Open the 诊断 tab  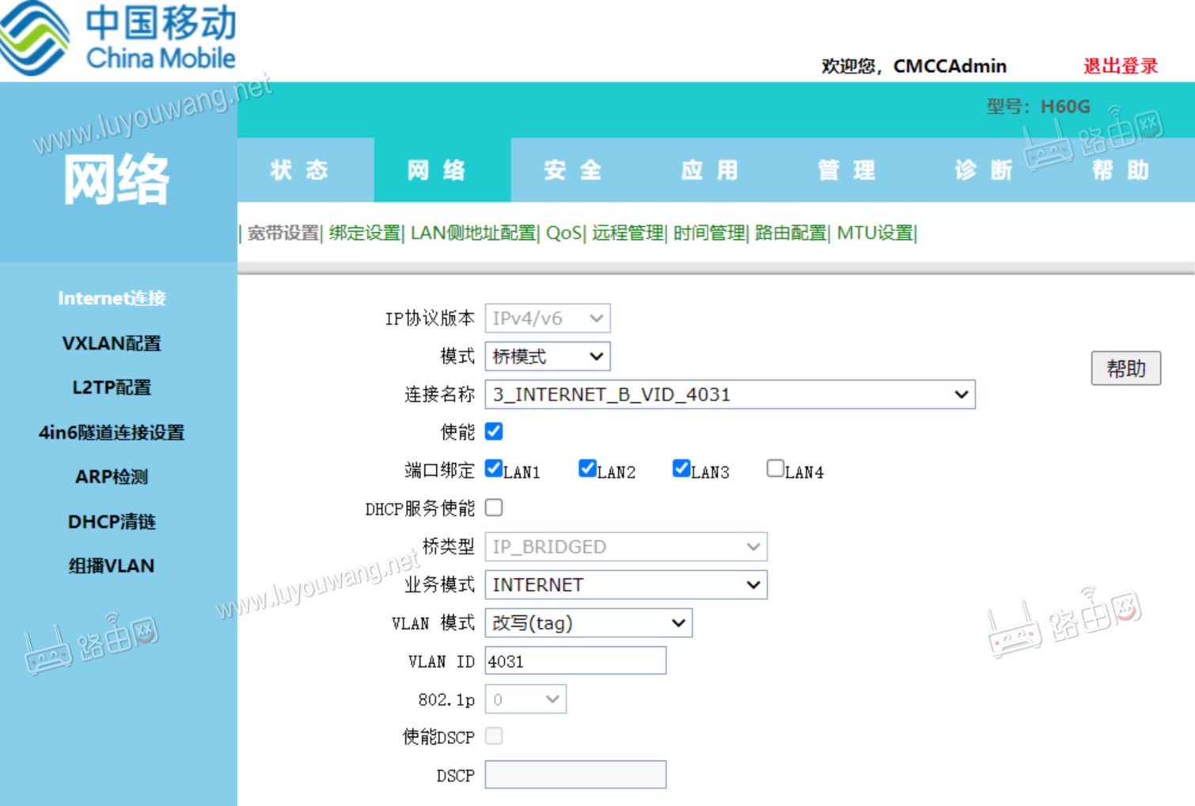click(x=984, y=169)
